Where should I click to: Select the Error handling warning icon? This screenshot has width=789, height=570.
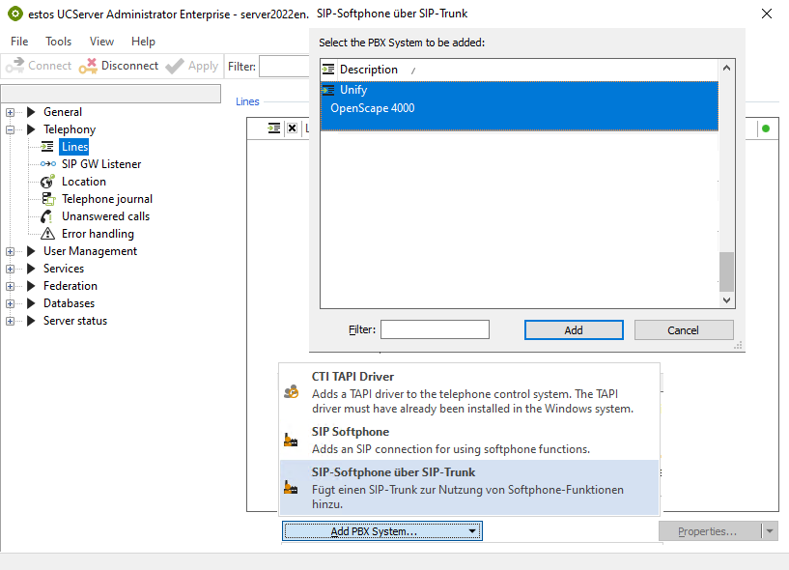47,234
